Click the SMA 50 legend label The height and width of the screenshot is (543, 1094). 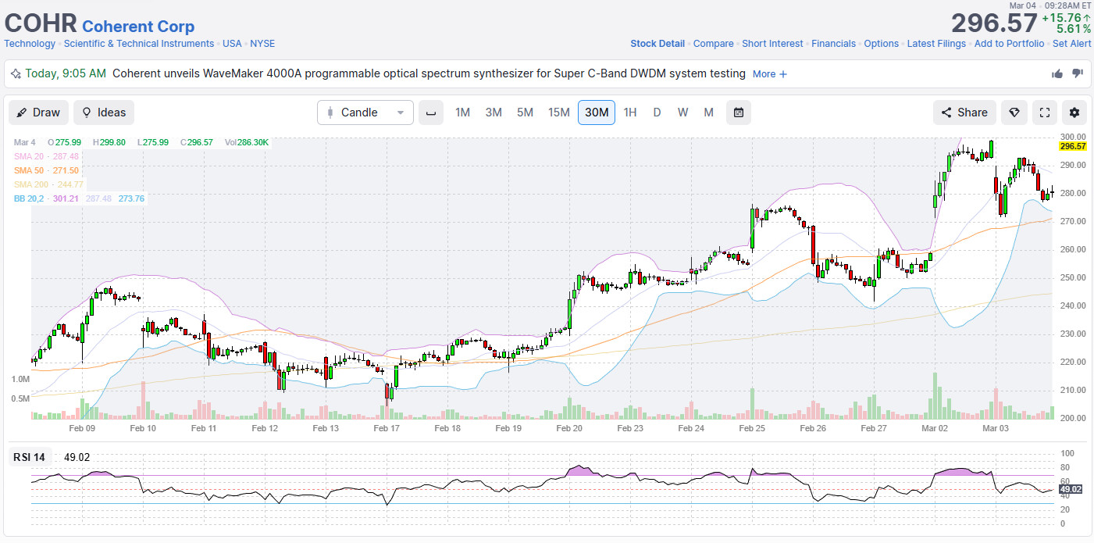click(x=28, y=170)
